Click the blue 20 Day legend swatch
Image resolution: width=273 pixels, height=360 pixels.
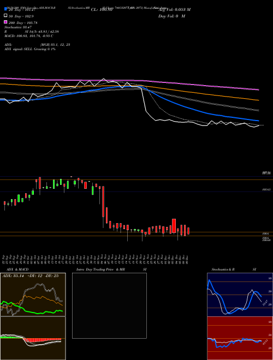pyautogui.click(x=6, y=9)
